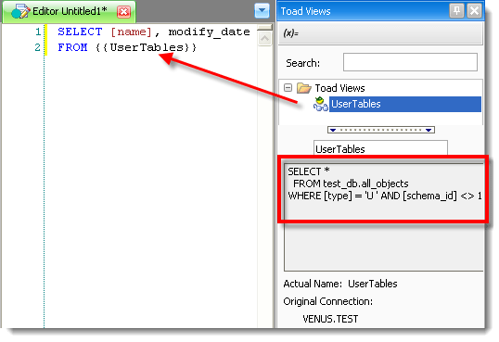
Task: Click '[name]' in editor line 1
Action: tap(131, 32)
